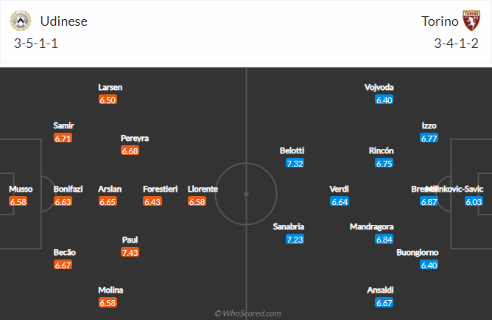Click Paul's 7.43 rating badge
This screenshot has width=492, height=320.
[x=130, y=252]
